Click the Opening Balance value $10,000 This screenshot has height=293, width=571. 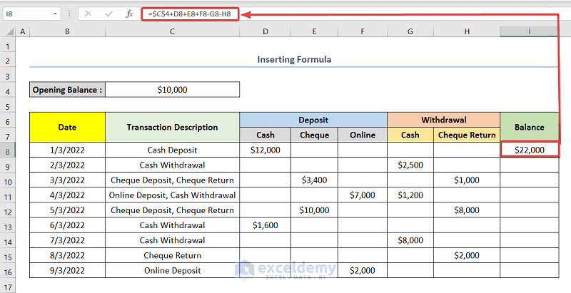click(x=172, y=90)
